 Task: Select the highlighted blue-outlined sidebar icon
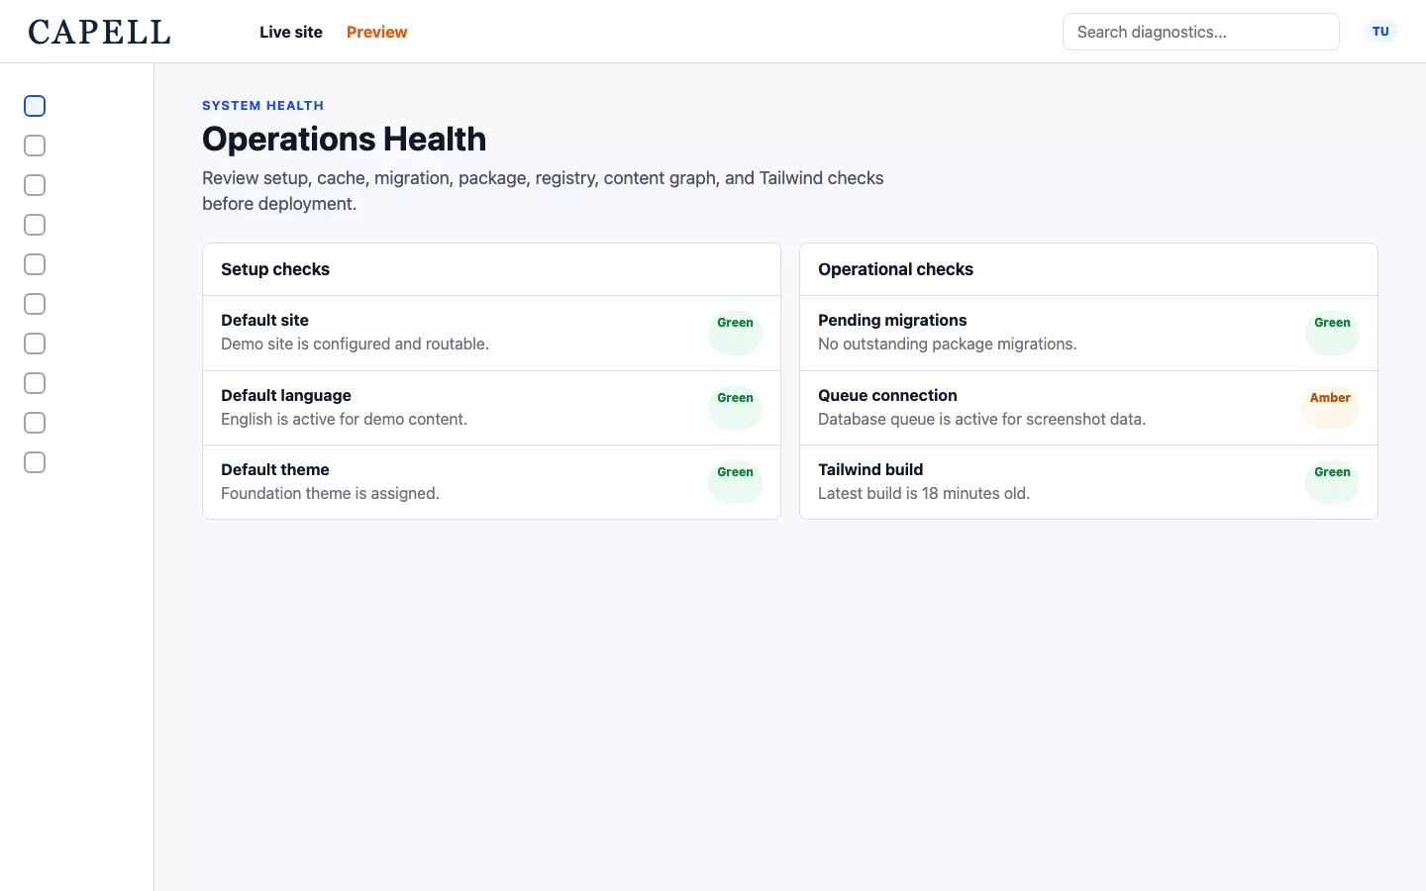[x=35, y=106]
